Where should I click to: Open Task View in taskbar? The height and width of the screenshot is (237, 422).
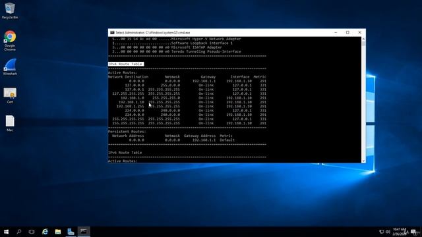32,232
